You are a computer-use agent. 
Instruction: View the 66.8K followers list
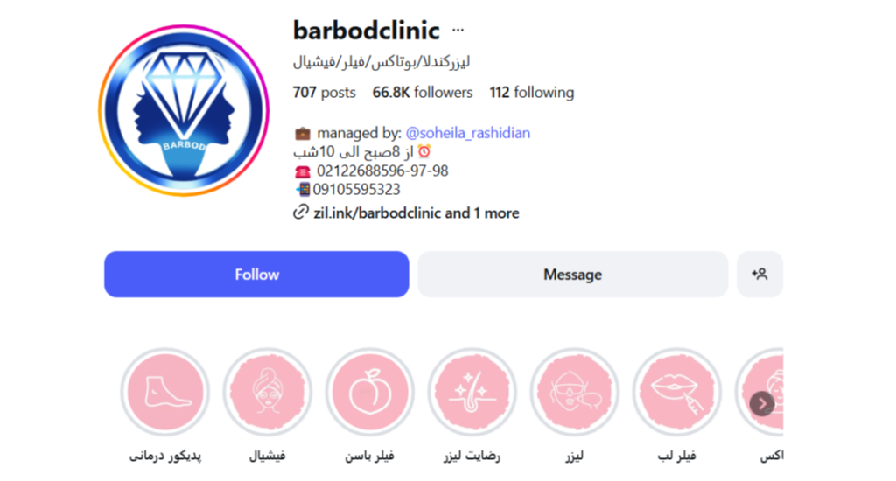pos(423,93)
